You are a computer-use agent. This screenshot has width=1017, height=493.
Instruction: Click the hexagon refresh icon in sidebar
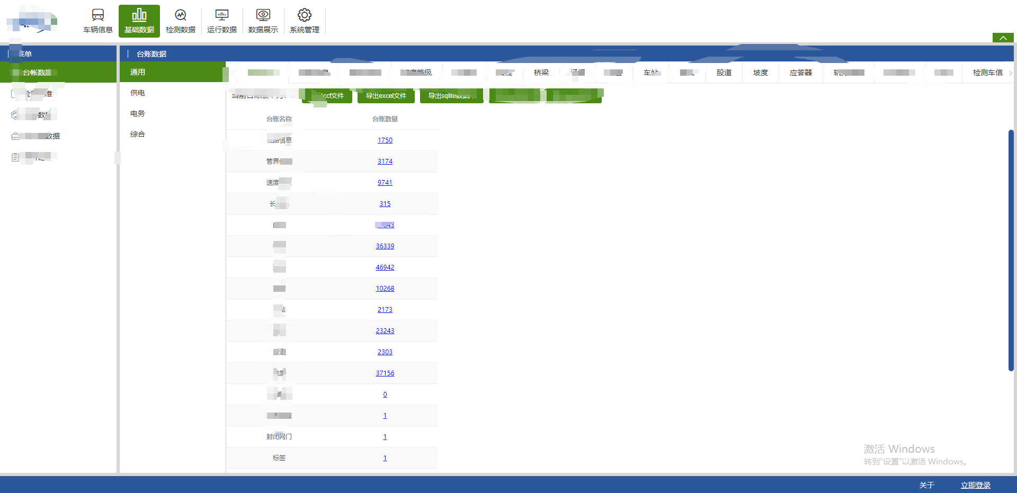coord(15,115)
